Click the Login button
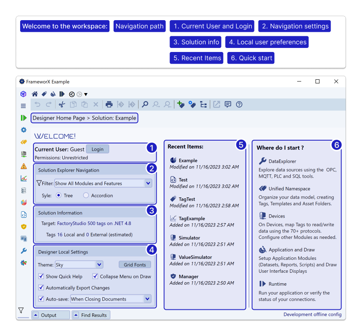The height and width of the screenshot is (336, 362). pyautogui.click(x=97, y=149)
